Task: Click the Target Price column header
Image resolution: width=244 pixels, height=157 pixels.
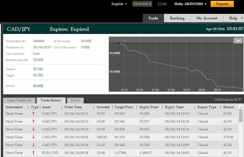Action: [x=124, y=107]
